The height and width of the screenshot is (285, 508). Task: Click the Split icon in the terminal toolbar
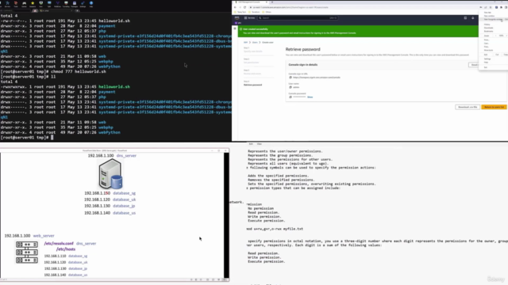pos(49,4)
